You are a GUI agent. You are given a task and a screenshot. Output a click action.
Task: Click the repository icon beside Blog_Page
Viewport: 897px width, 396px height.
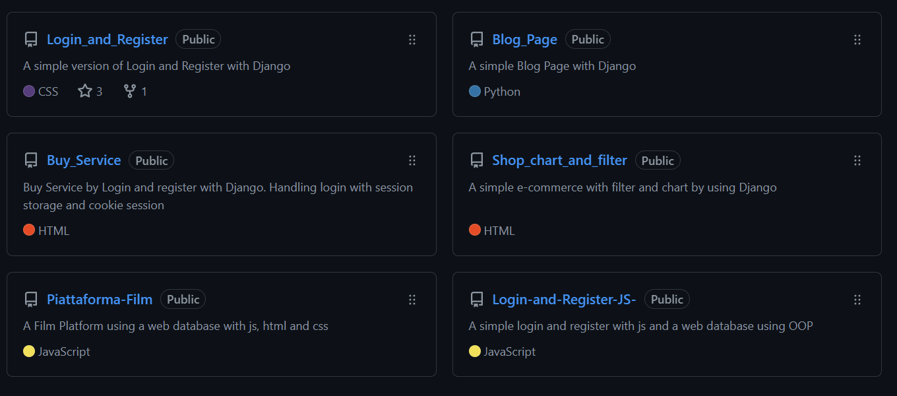[477, 40]
